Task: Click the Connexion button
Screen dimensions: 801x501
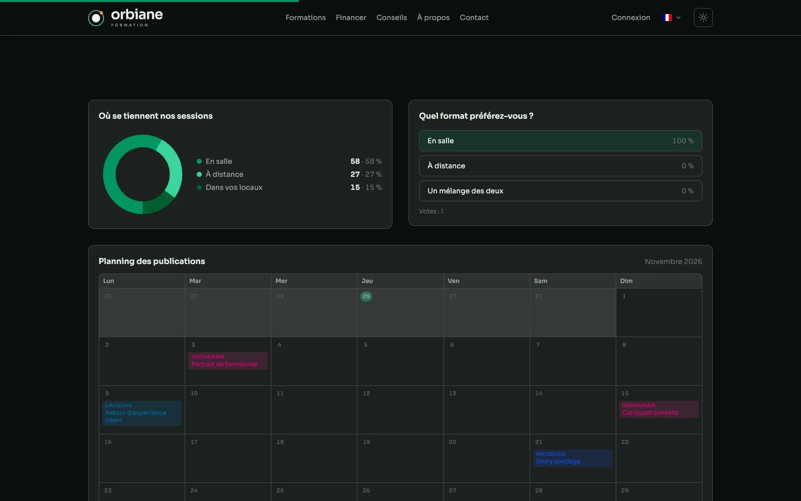Action: click(631, 18)
